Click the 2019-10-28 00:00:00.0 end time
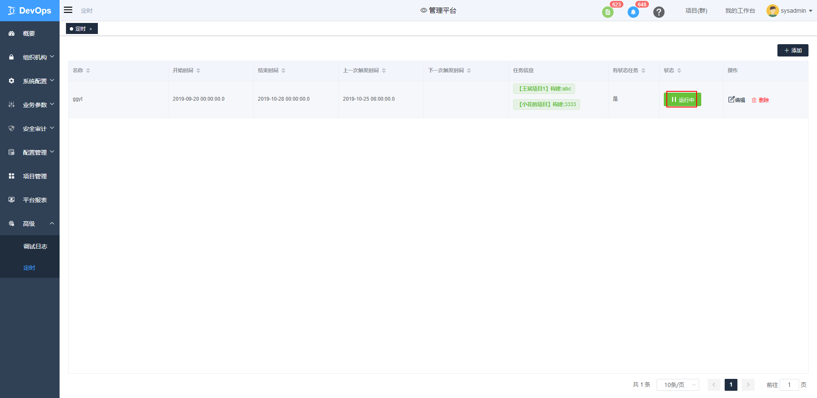 tap(284, 99)
